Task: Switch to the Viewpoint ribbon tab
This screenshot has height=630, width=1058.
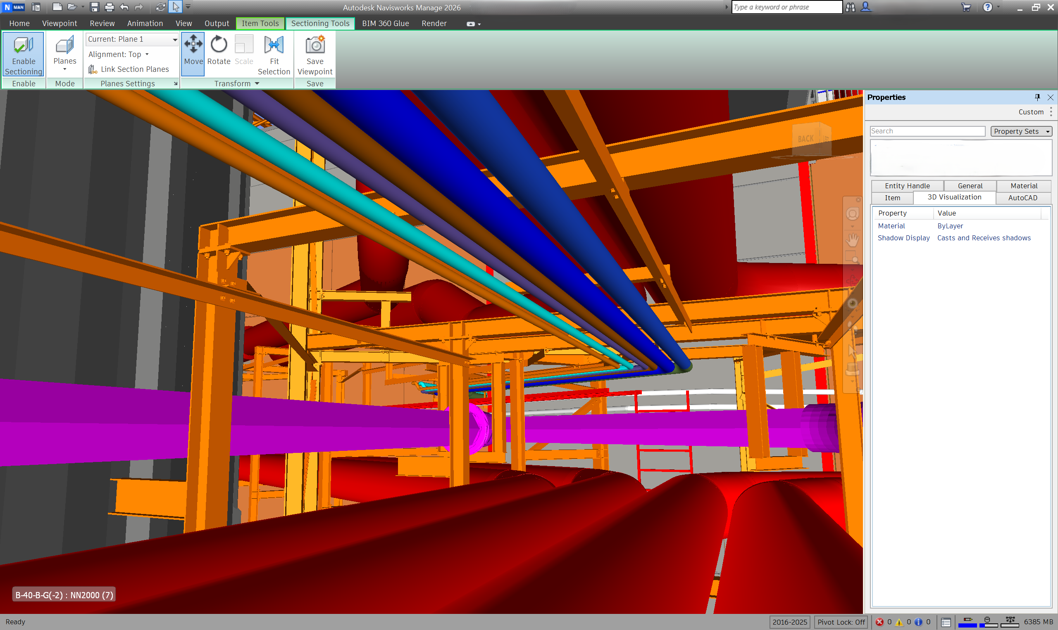Action: [60, 24]
